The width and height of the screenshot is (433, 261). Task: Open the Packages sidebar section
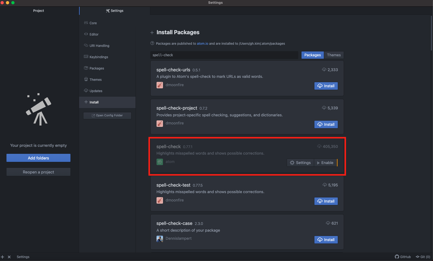click(107, 68)
